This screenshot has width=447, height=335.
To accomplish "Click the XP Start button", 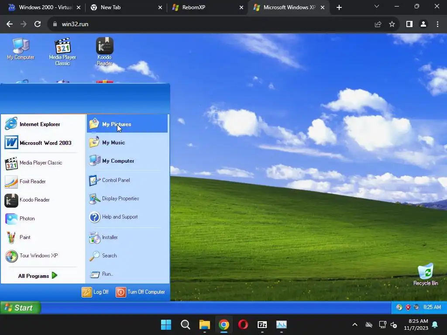I will click(x=20, y=308).
